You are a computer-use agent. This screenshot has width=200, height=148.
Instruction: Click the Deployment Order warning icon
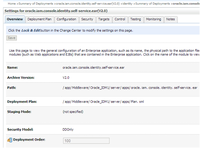tap(10, 140)
